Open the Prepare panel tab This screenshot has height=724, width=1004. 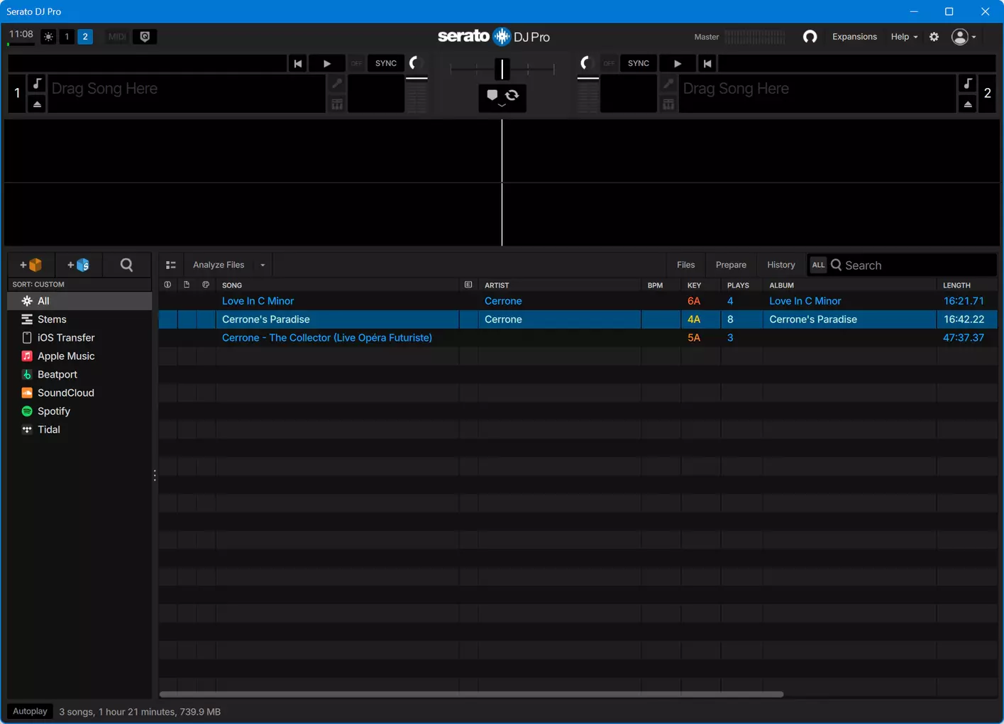coord(731,265)
